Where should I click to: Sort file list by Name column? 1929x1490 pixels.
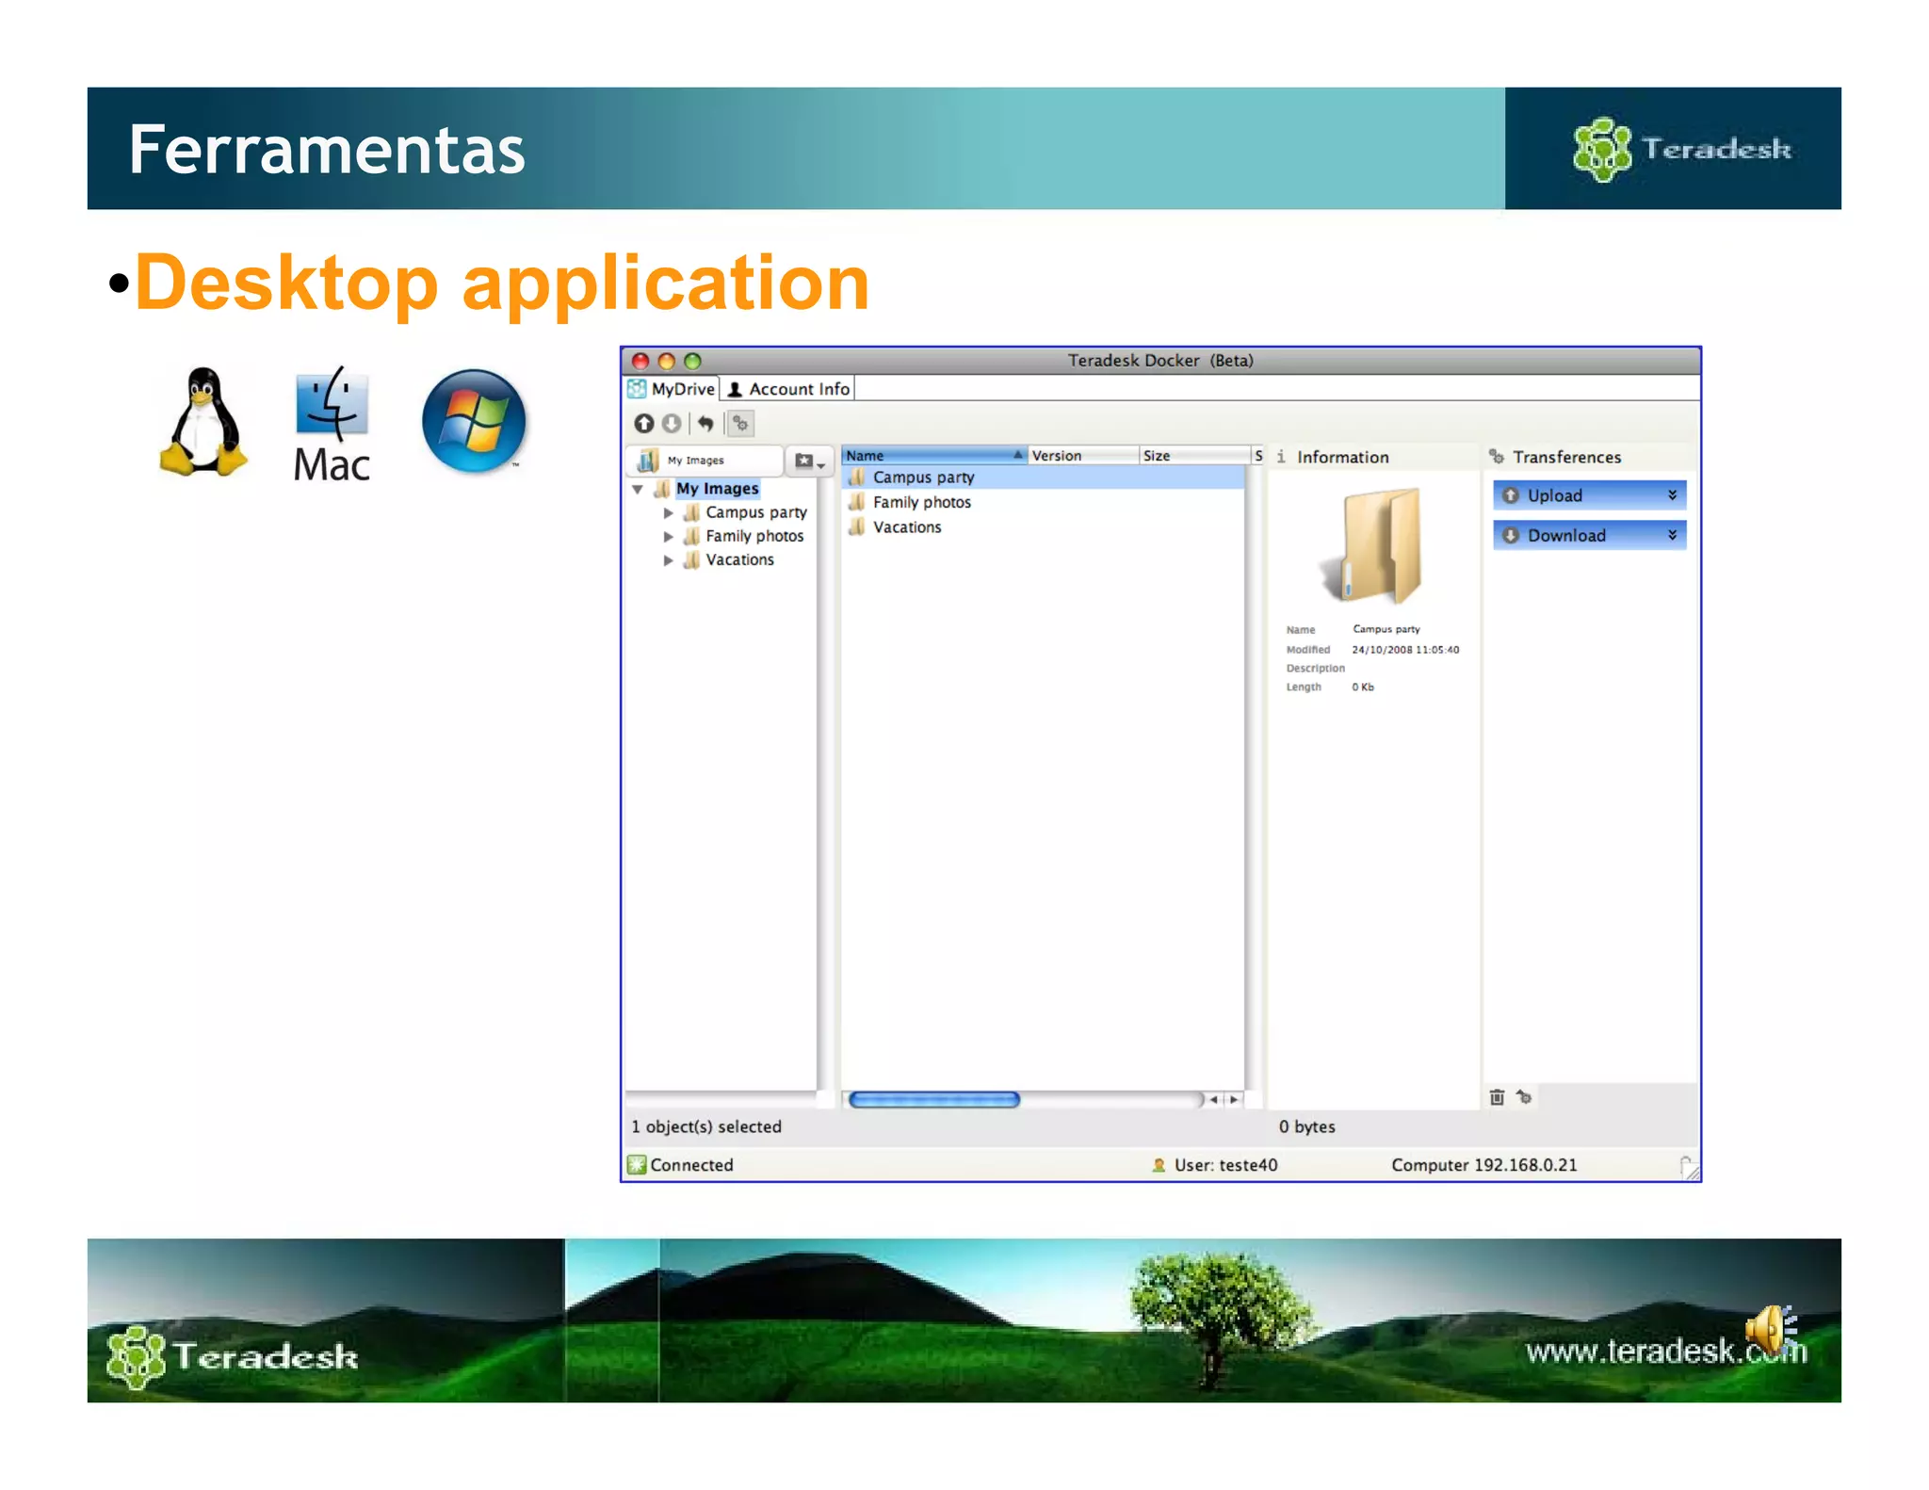[933, 455]
